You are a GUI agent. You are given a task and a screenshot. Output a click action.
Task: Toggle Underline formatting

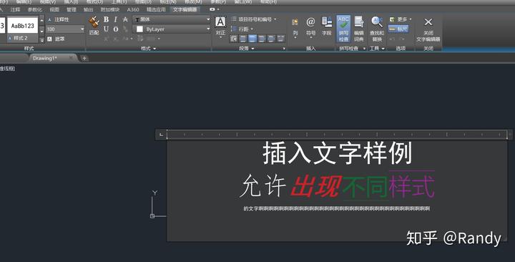pyautogui.click(x=106, y=29)
